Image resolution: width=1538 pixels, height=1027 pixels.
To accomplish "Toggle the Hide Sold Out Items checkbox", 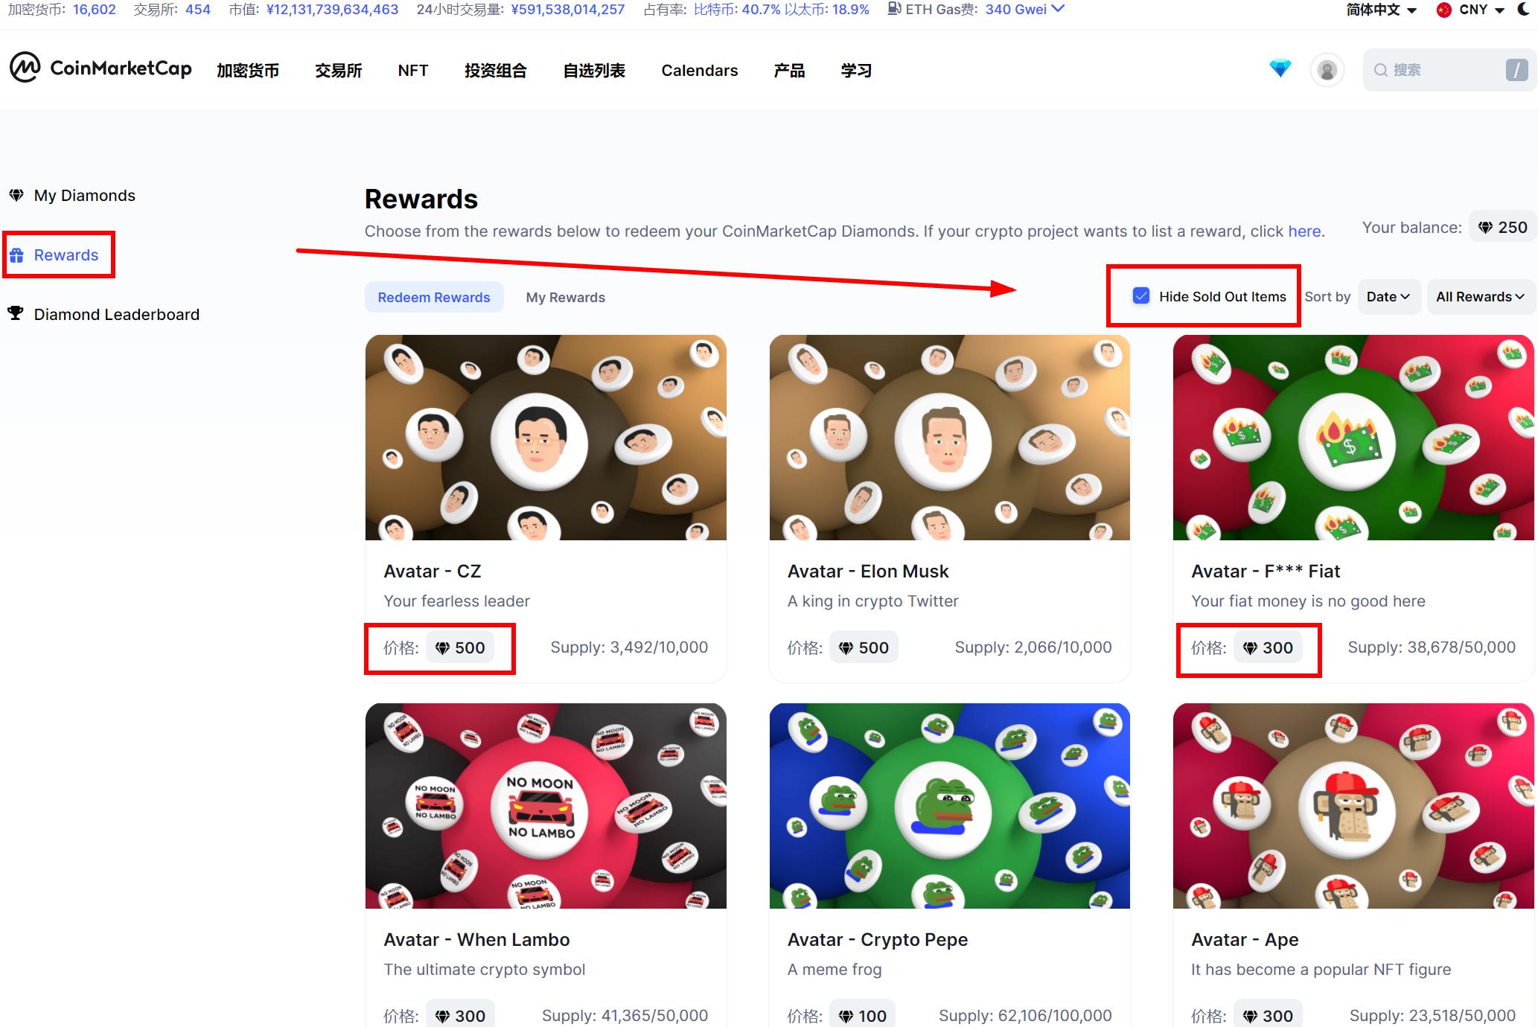I will point(1140,296).
